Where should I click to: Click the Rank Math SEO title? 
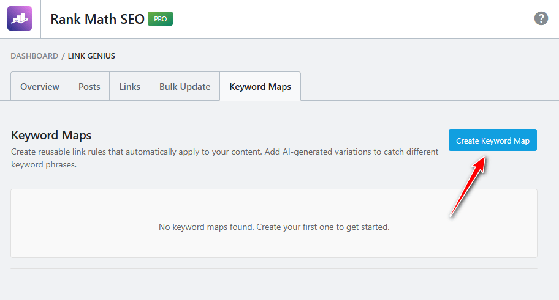pyautogui.click(x=97, y=19)
